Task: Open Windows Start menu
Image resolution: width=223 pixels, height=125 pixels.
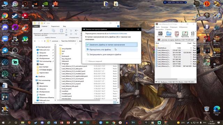Action: pyautogui.click(x=3, y=123)
